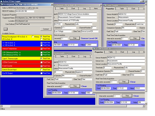This screenshot has height=116, width=155.
Task: Open Table tab in +/- 10V to Gnd - A window
Action: (x=110, y=52)
